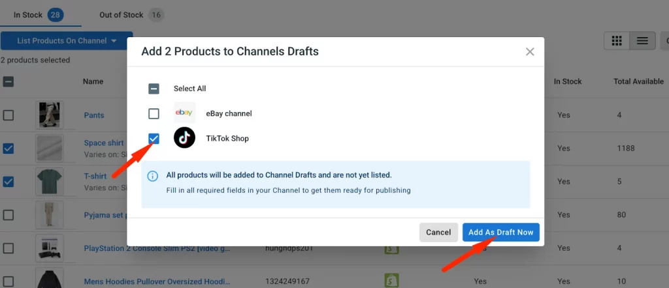
Task: Check the Pants row checkbox
Action: [x=8, y=115]
